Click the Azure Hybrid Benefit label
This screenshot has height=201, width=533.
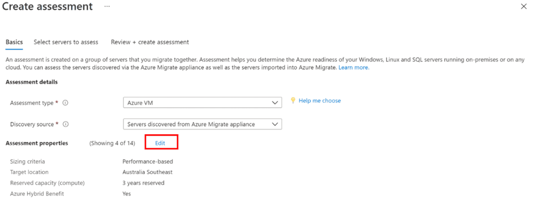[x=37, y=194]
